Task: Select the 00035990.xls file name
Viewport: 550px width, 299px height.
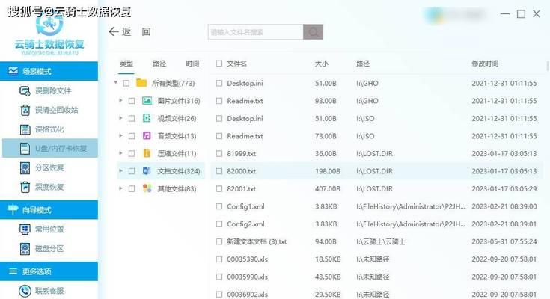Action: pyautogui.click(x=247, y=277)
